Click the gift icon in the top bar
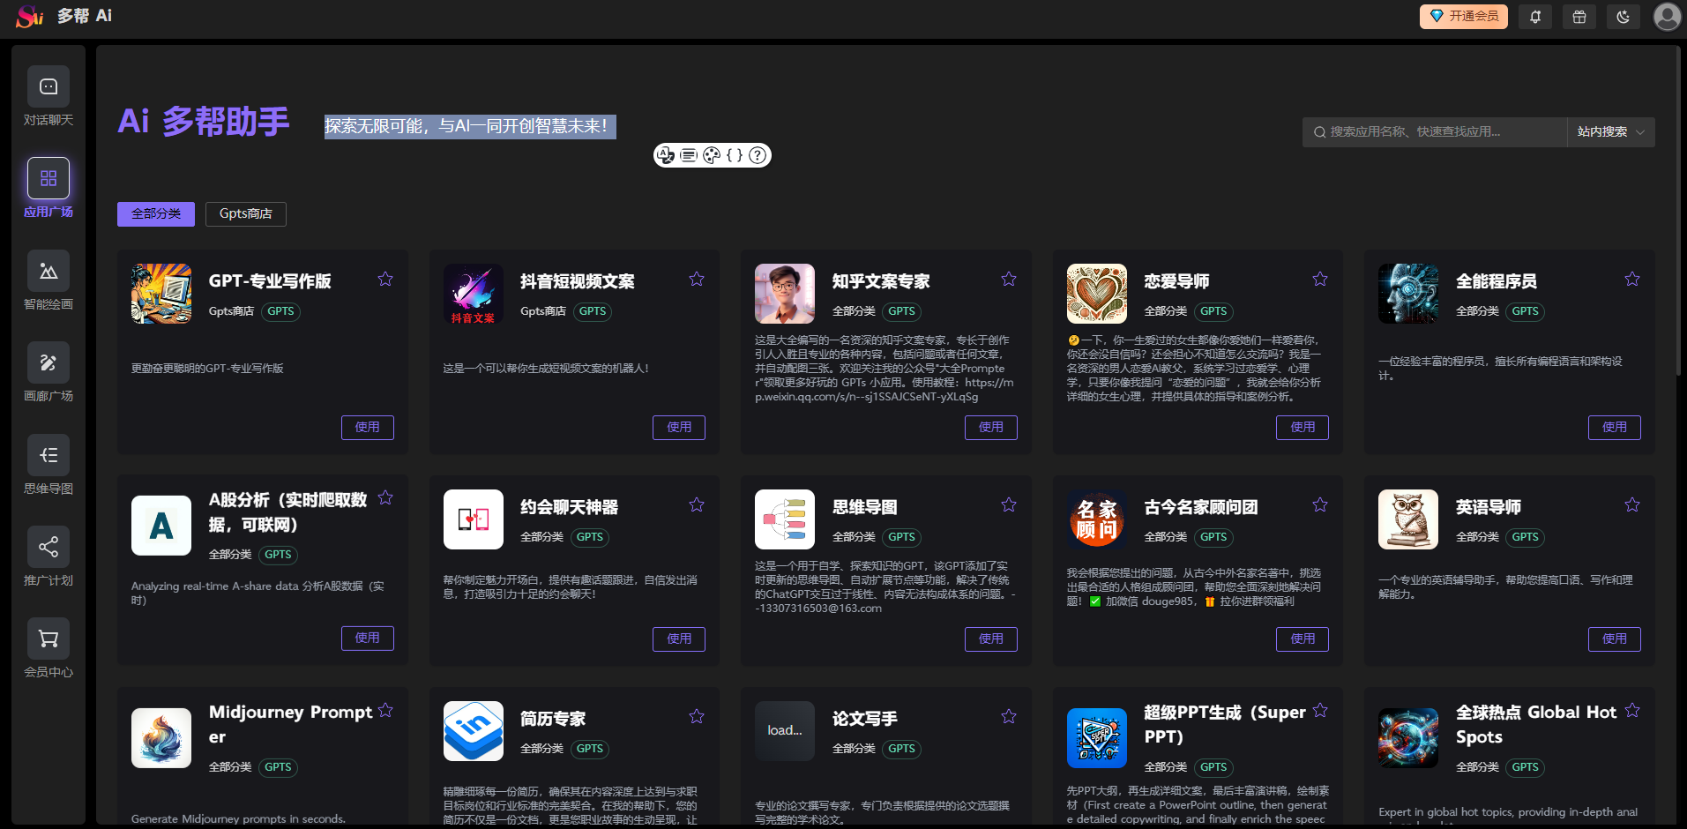The width and height of the screenshot is (1687, 829). coord(1579,16)
